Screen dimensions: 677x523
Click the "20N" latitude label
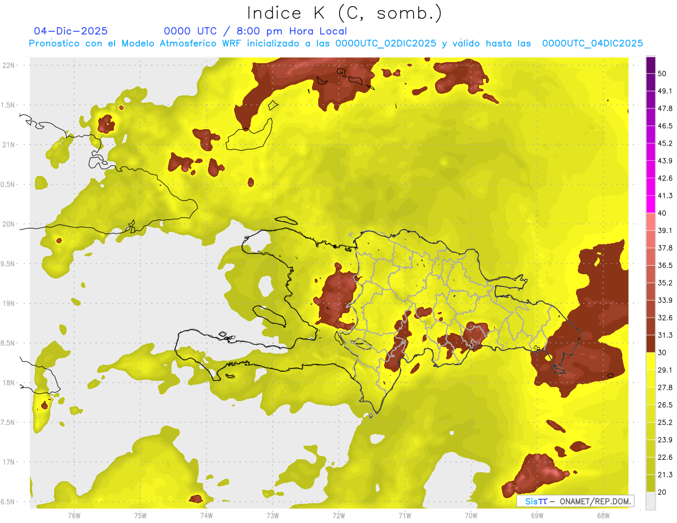pos(8,224)
